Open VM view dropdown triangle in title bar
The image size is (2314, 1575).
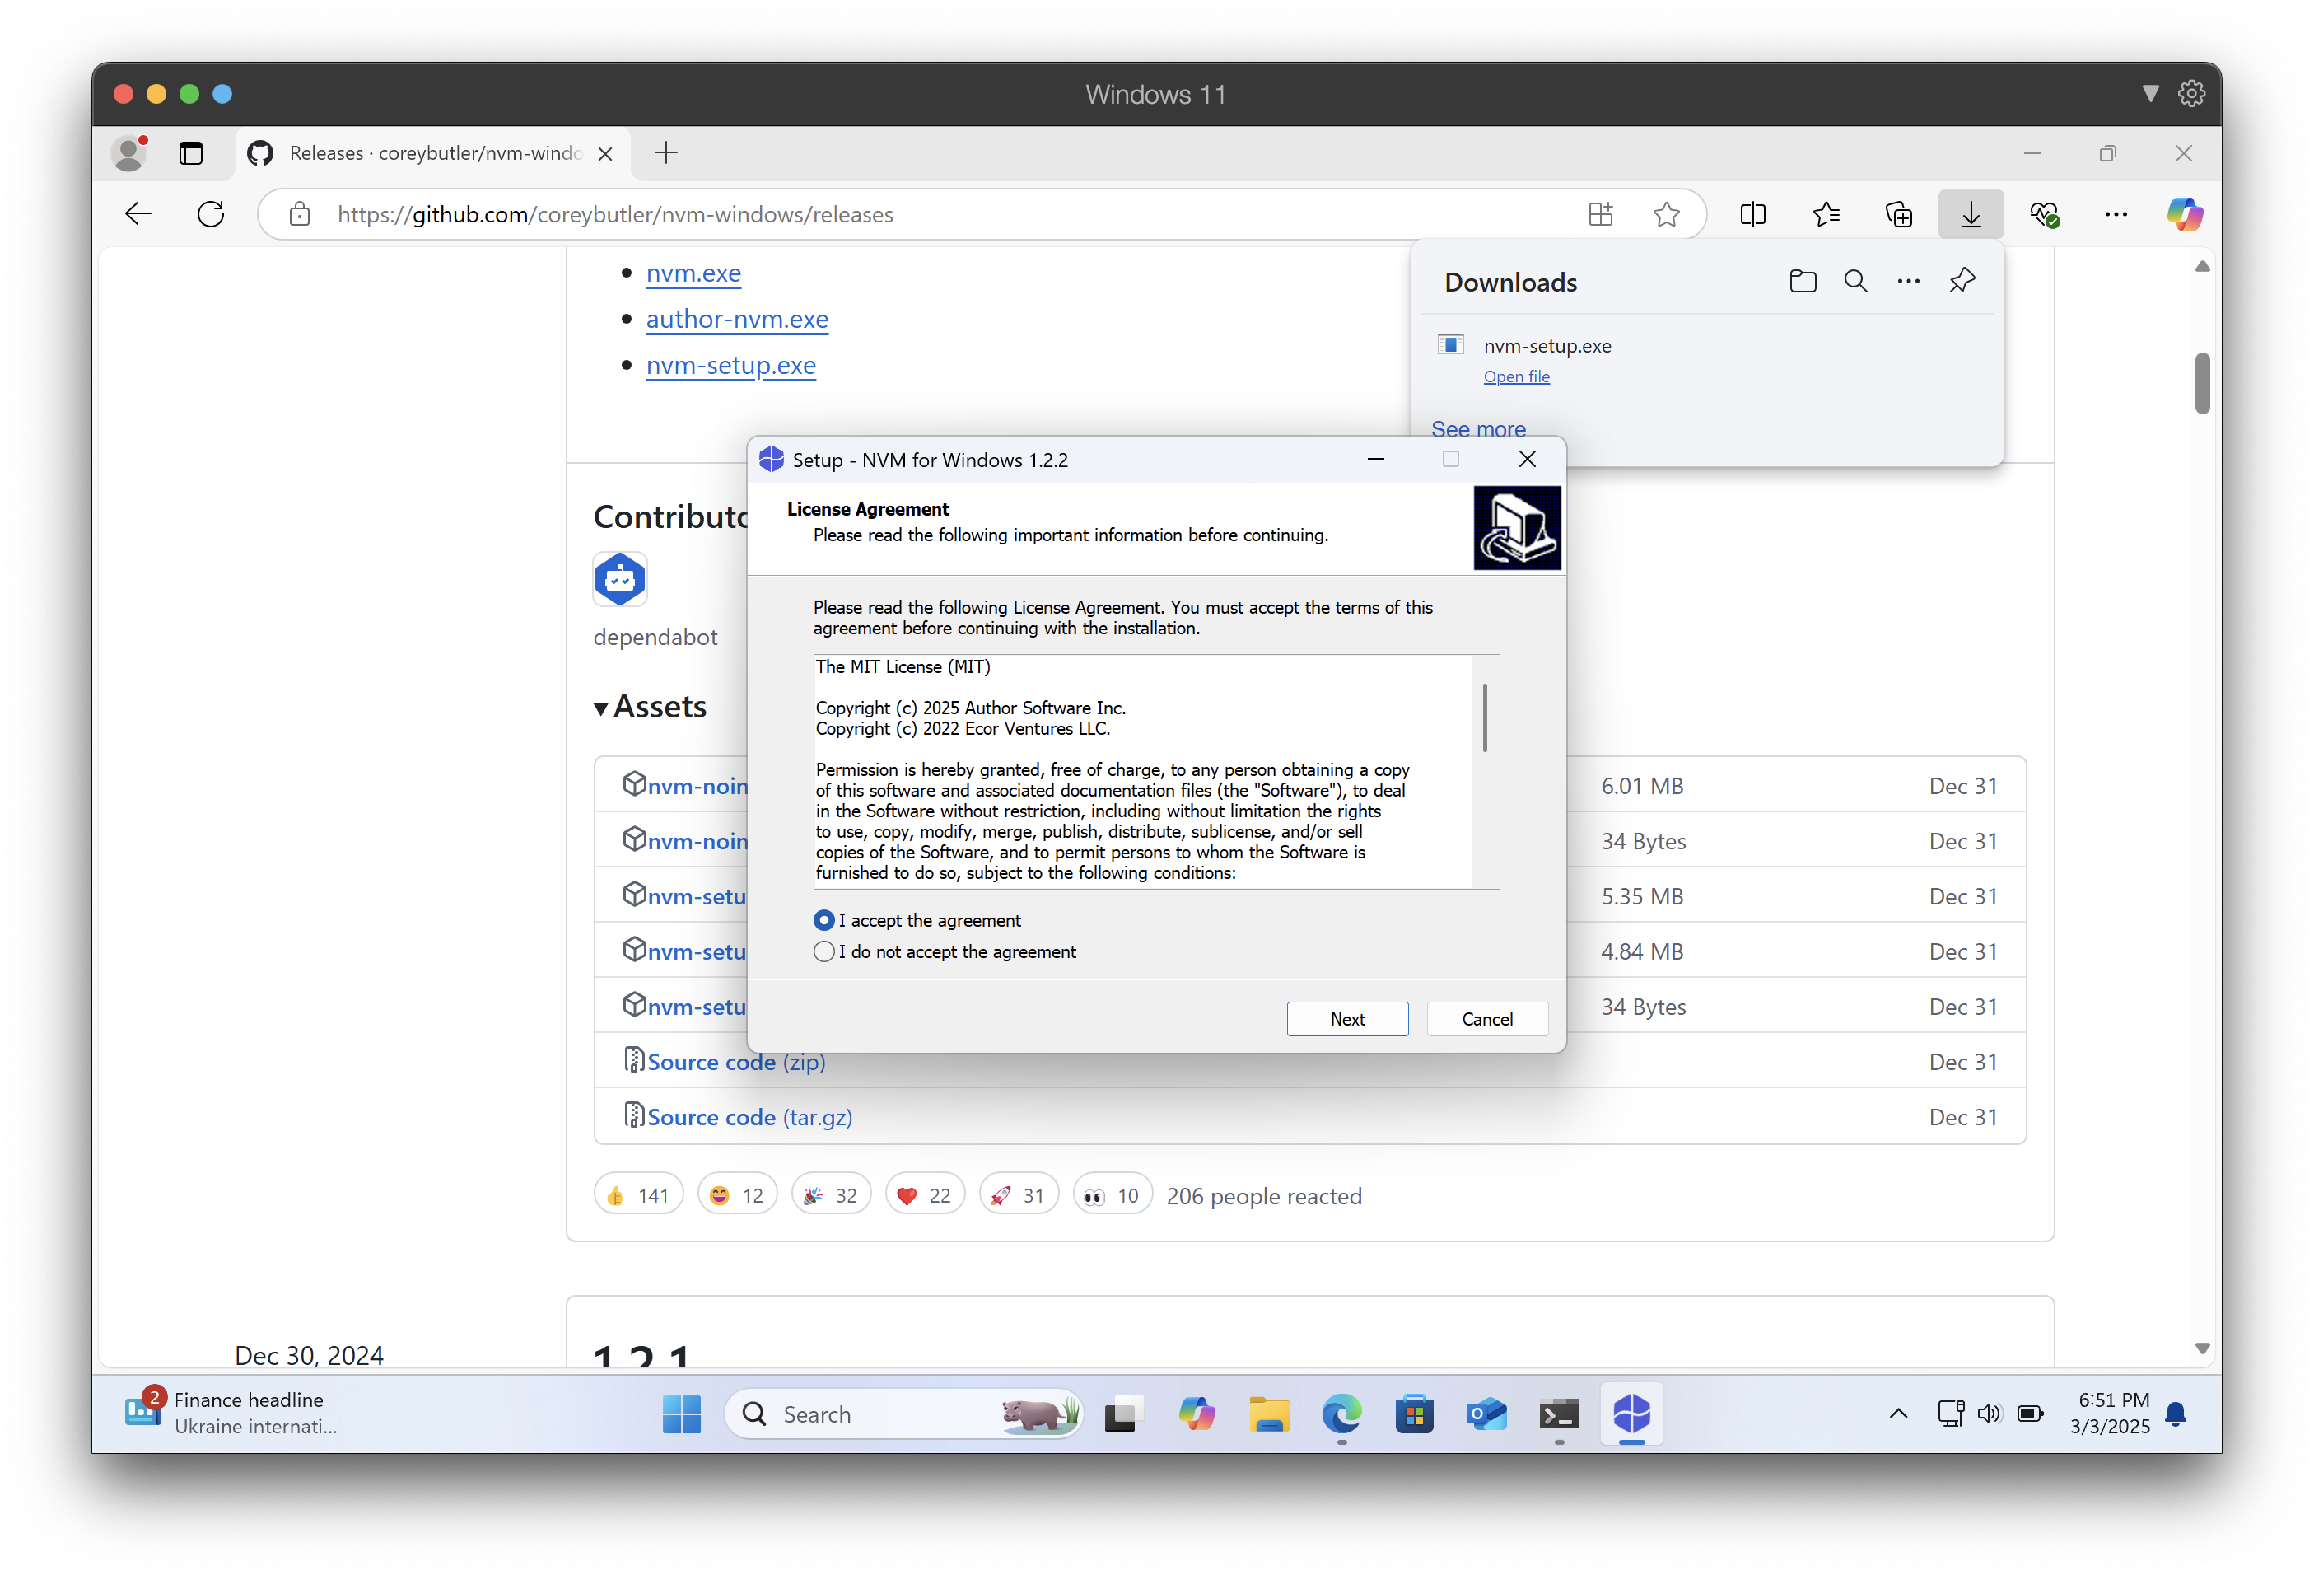2149,94
